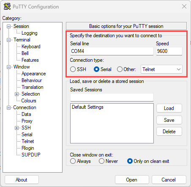Open the Colours settings category
This screenshot has height=187, width=191.
(x=29, y=101)
